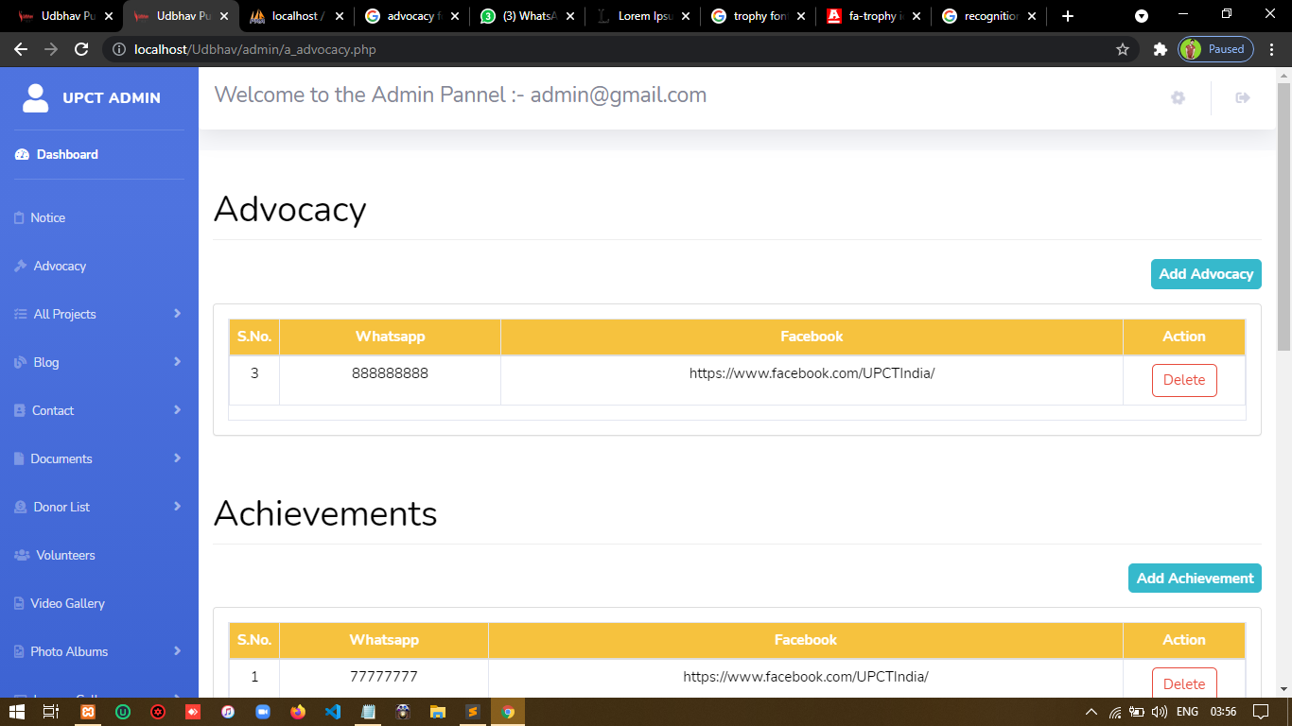Click the Paused profile button in Chrome
1292x726 pixels.
pyautogui.click(x=1216, y=49)
